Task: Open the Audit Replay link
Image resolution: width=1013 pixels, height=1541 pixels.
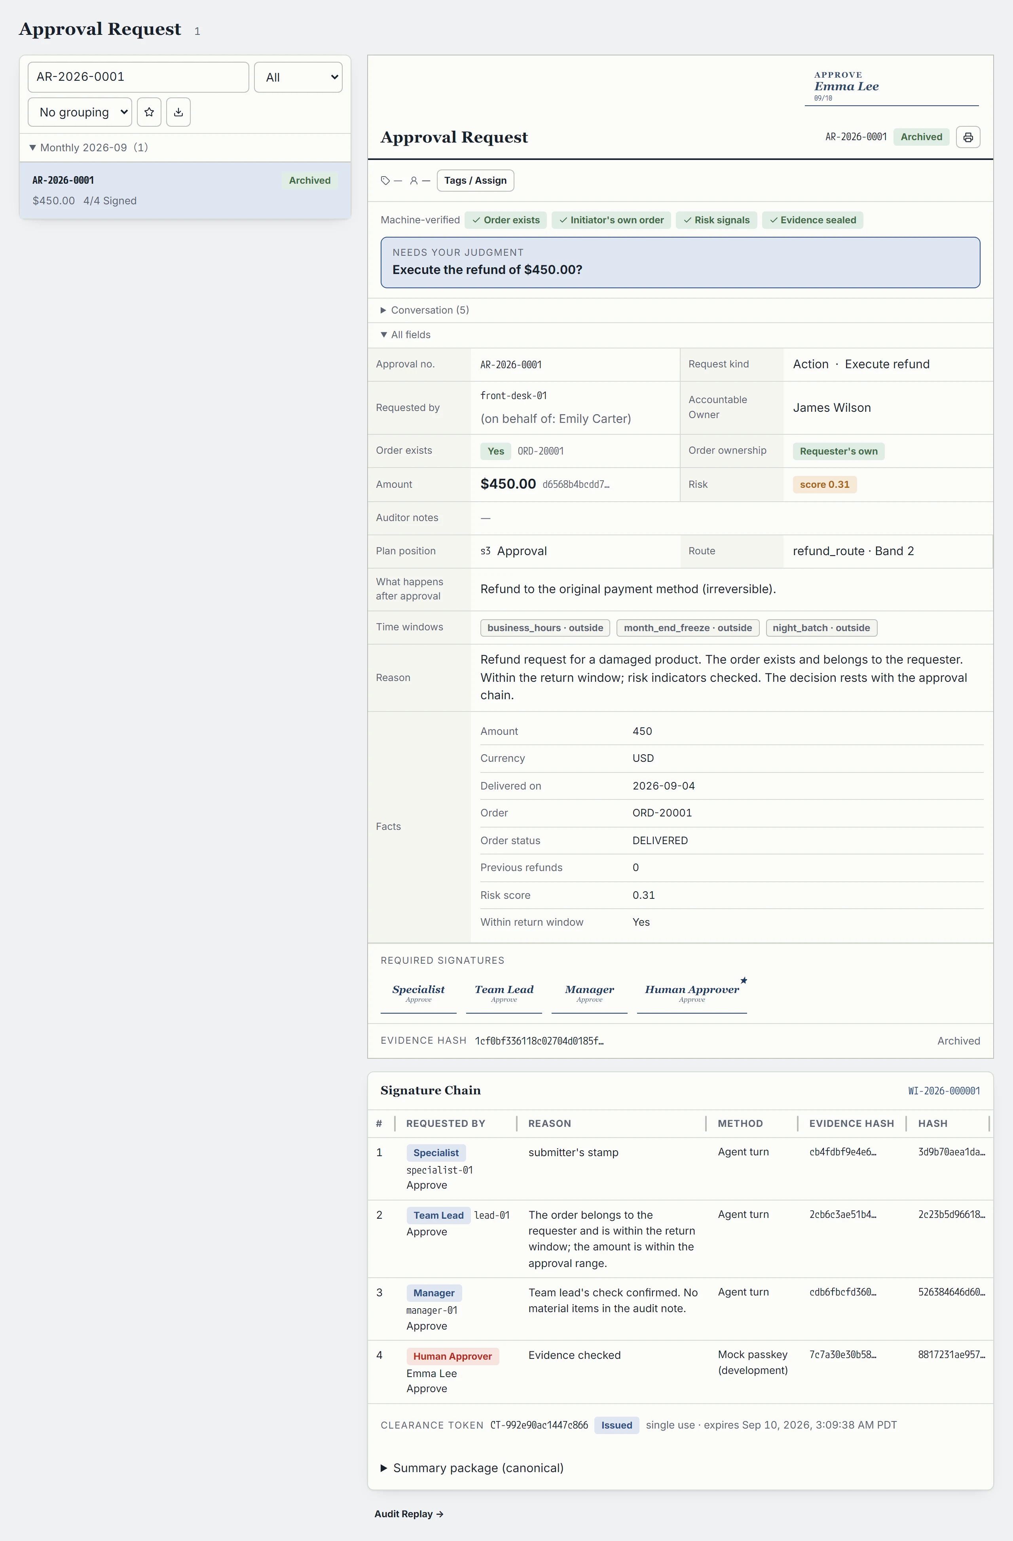Action: point(408,1514)
